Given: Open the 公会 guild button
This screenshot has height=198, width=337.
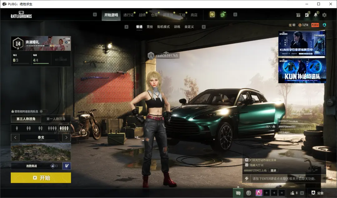Looking at the screenshot, I should click(x=317, y=193).
